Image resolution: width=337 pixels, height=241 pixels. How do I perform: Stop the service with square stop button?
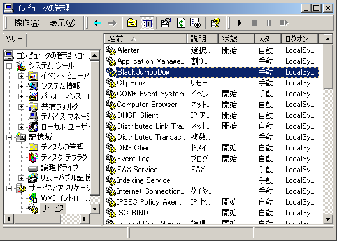(254, 23)
